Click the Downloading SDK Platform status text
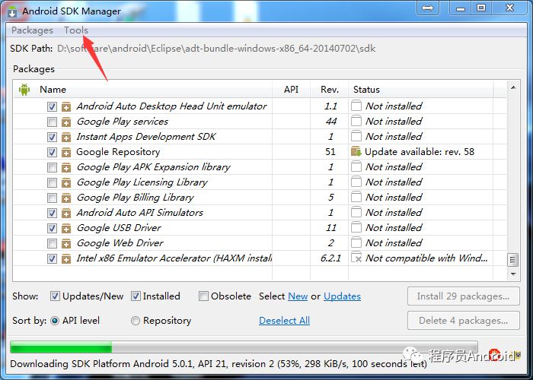 pyautogui.click(x=219, y=364)
